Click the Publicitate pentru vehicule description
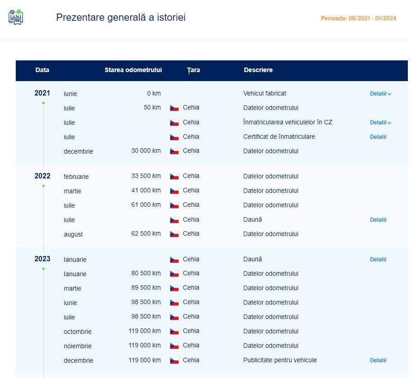This screenshot has width=411, height=378. click(x=280, y=360)
